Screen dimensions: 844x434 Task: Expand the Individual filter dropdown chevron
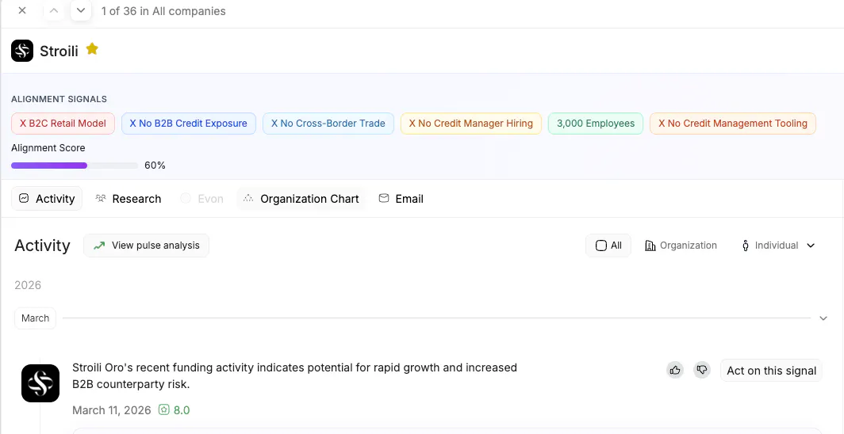tap(811, 246)
